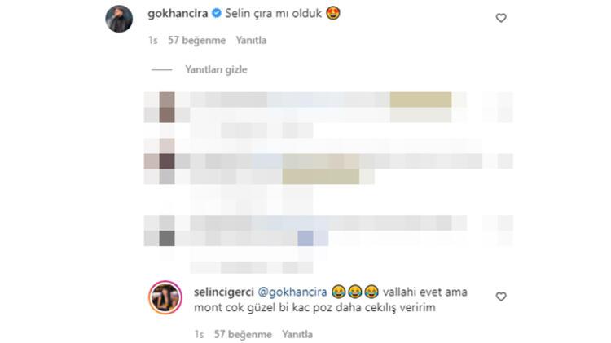Like gokhancira's comment with the heart icon
Viewport: 611px width, 343px height.
coord(501,18)
